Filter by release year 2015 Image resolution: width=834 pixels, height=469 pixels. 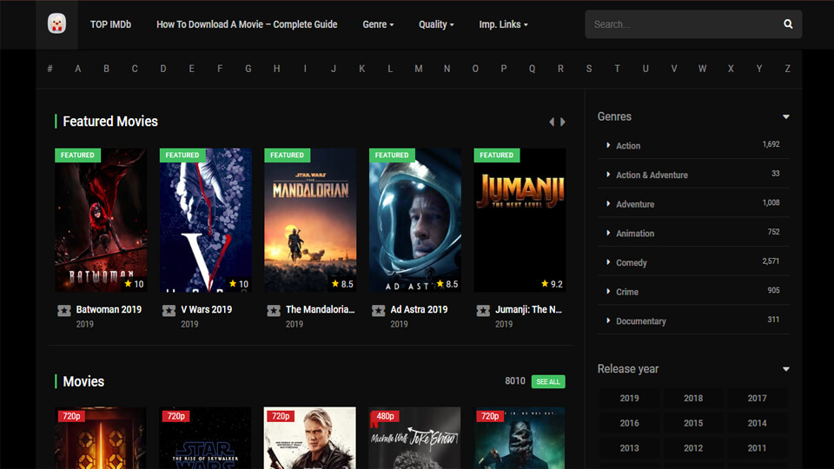(x=693, y=423)
